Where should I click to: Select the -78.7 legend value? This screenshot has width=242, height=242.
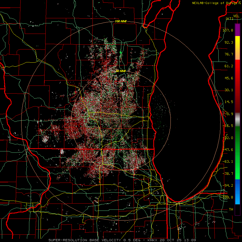pyautogui.click(x=228, y=174)
